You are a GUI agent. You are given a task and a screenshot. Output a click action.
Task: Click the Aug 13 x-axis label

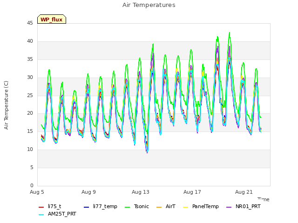click(141, 192)
